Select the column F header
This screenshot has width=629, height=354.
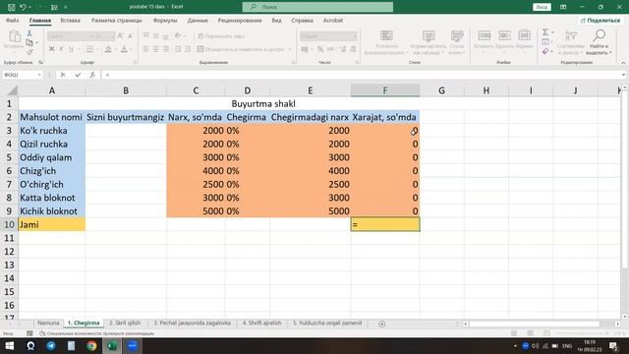(384, 90)
